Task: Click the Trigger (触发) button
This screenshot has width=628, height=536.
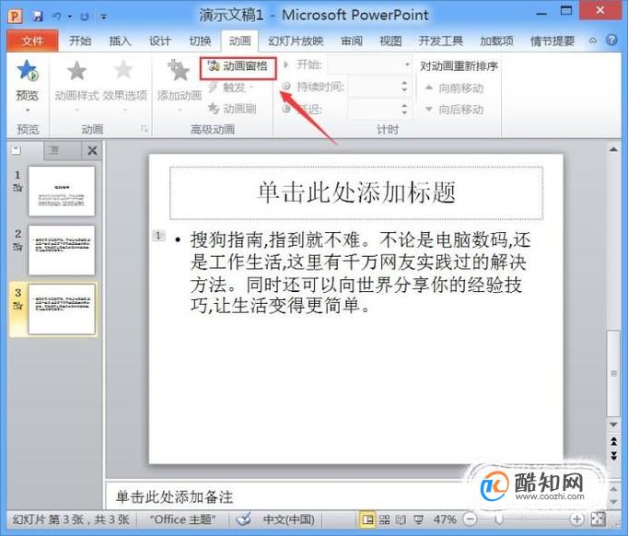Action: [231, 87]
